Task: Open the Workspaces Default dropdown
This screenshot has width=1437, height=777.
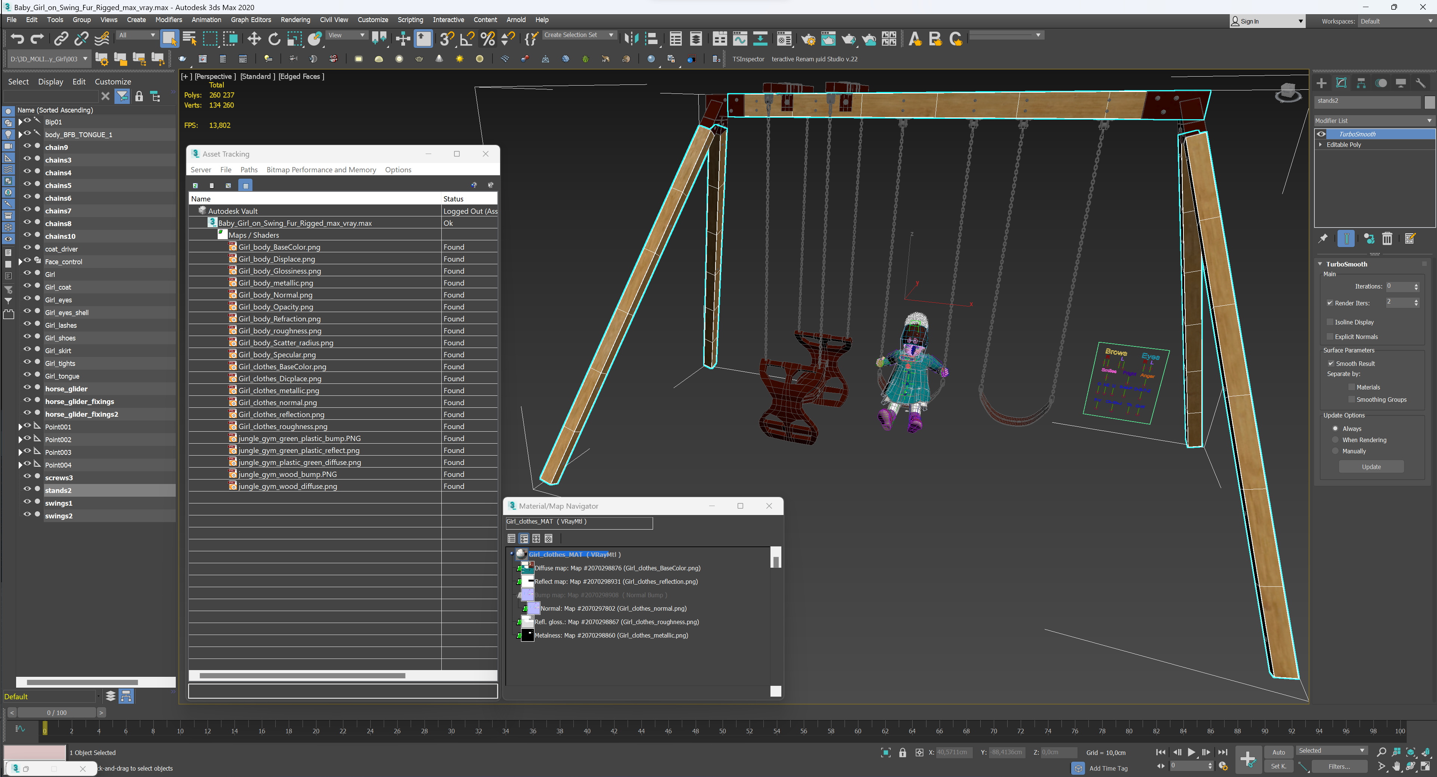Action: pos(1397,21)
